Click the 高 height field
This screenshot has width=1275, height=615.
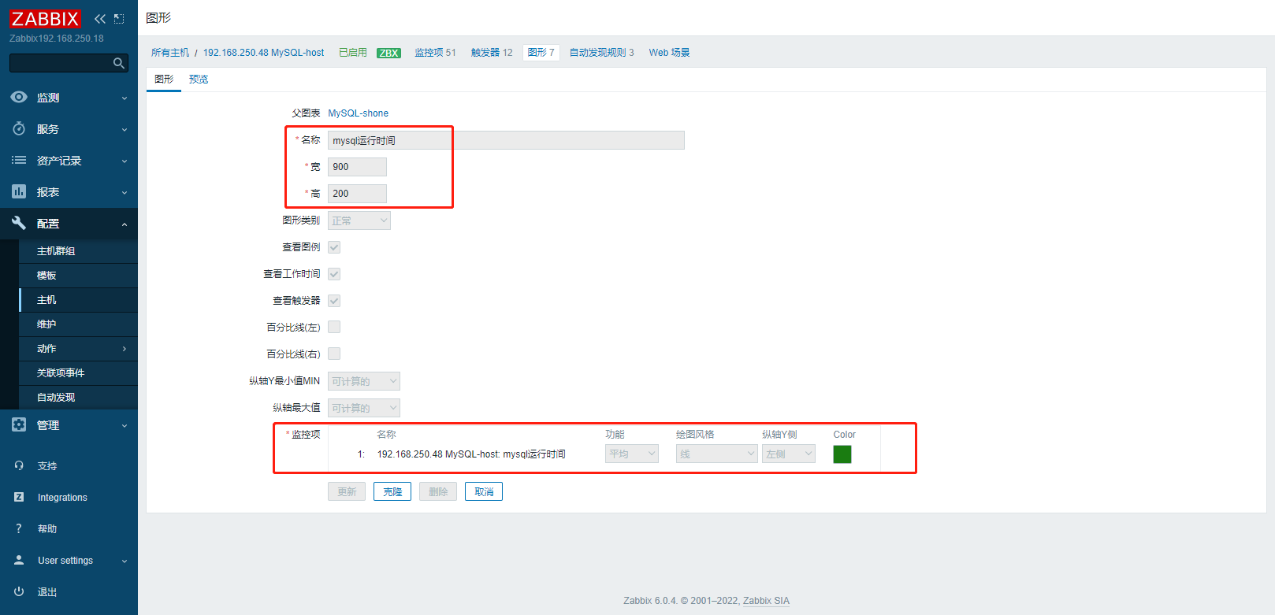(x=357, y=194)
